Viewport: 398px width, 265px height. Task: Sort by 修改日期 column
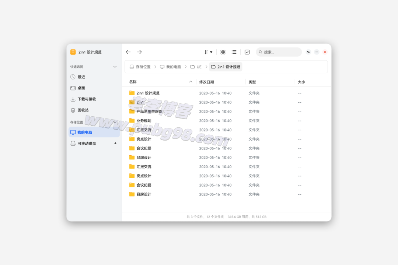click(x=207, y=82)
